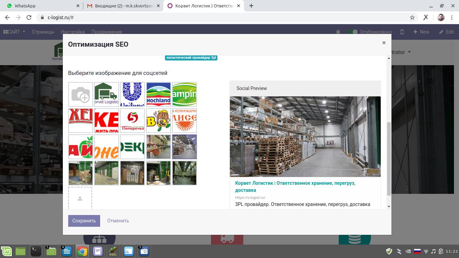Screen dimensions: 459x258
Task: Reload the page in browser
Action: [29, 17]
